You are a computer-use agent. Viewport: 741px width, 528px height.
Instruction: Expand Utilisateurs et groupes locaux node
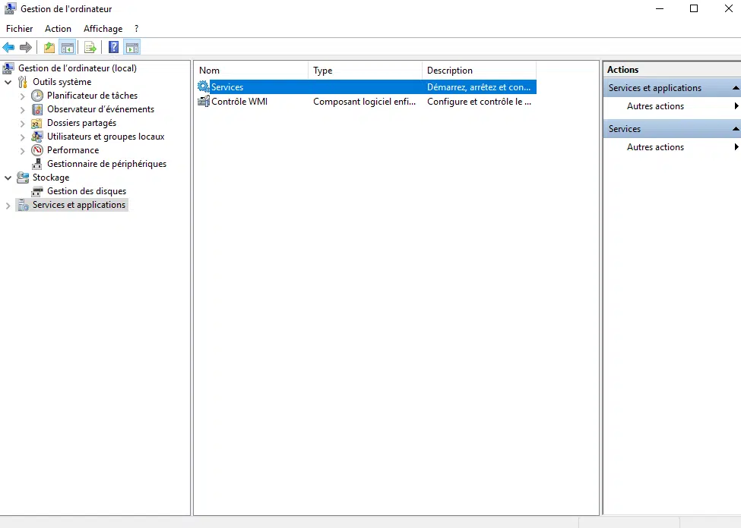coord(23,137)
